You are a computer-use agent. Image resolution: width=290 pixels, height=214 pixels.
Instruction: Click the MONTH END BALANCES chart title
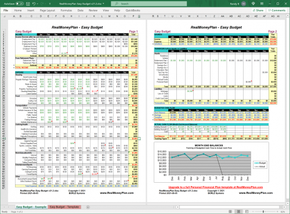pos(209,145)
